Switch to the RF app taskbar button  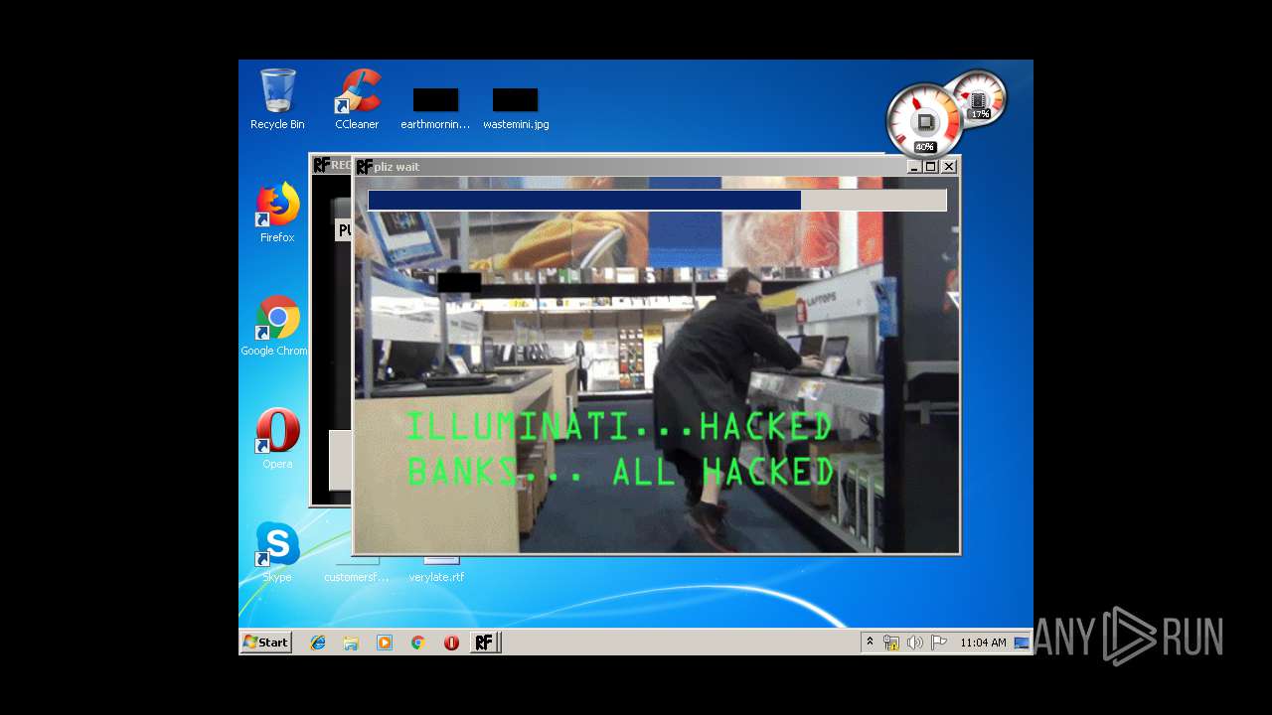(x=484, y=643)
